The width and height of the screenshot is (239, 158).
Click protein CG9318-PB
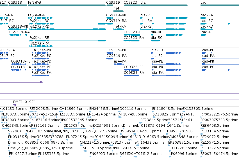coord(21,61)
